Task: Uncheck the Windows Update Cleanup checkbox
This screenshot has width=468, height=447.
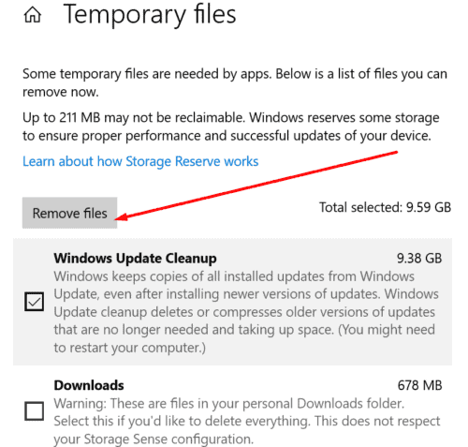Action: click(x=34, y=302)
